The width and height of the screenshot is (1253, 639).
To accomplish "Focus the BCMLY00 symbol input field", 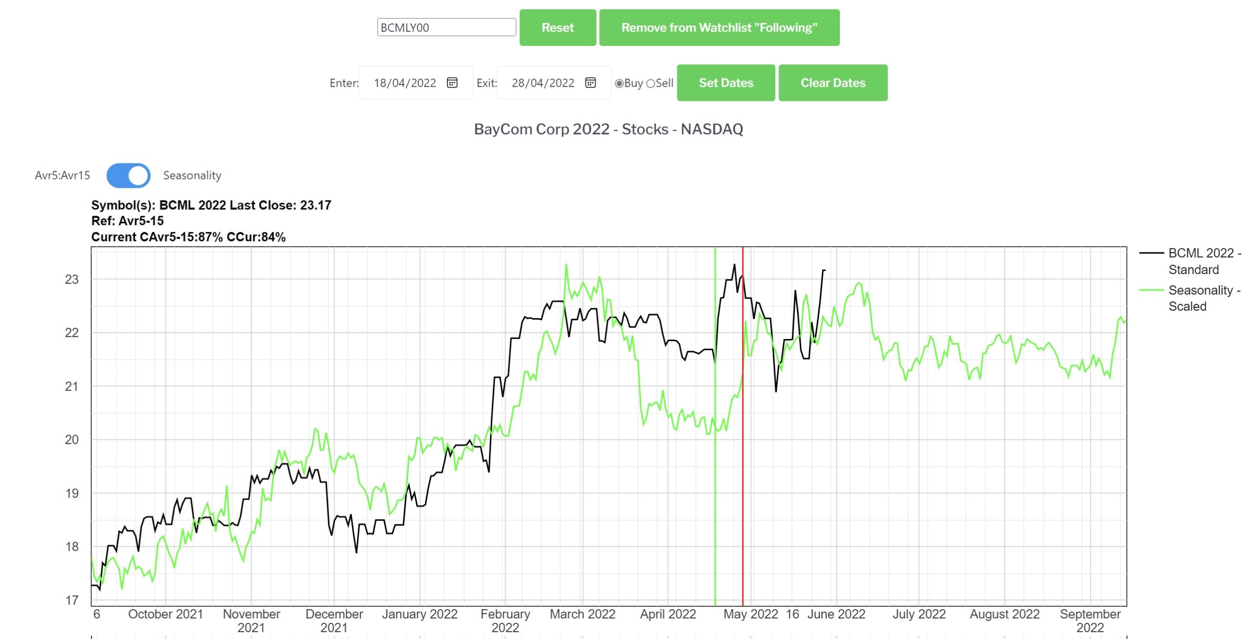I will [446, 27].
